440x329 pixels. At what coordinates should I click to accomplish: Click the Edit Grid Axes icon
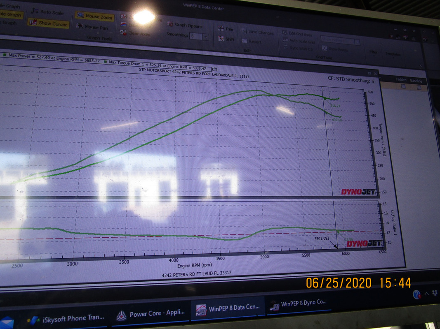tap(285, 33)
